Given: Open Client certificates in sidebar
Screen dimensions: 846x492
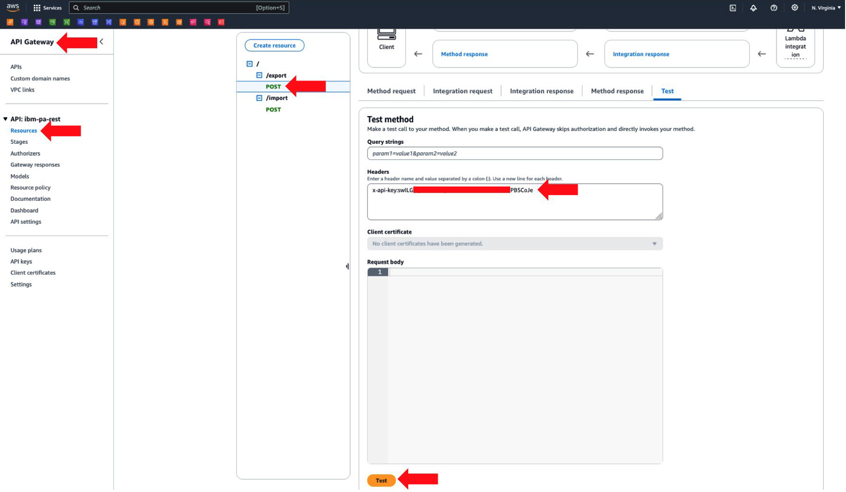Looking at the screenshot, I should (x=33, y=273).
